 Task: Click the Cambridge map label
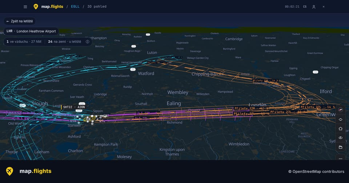[x=234, y=39]
